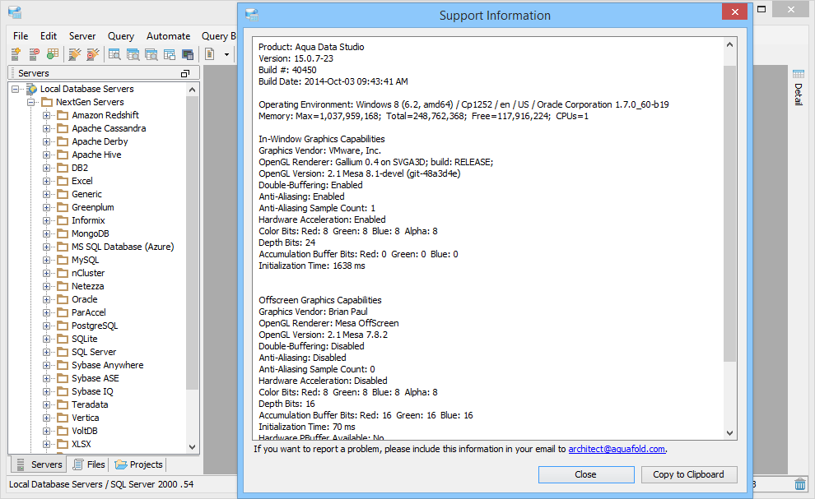This screenshot has height=499, width=815.
Task: Close the Support Information dialog with X
Action: click(734, 12)
